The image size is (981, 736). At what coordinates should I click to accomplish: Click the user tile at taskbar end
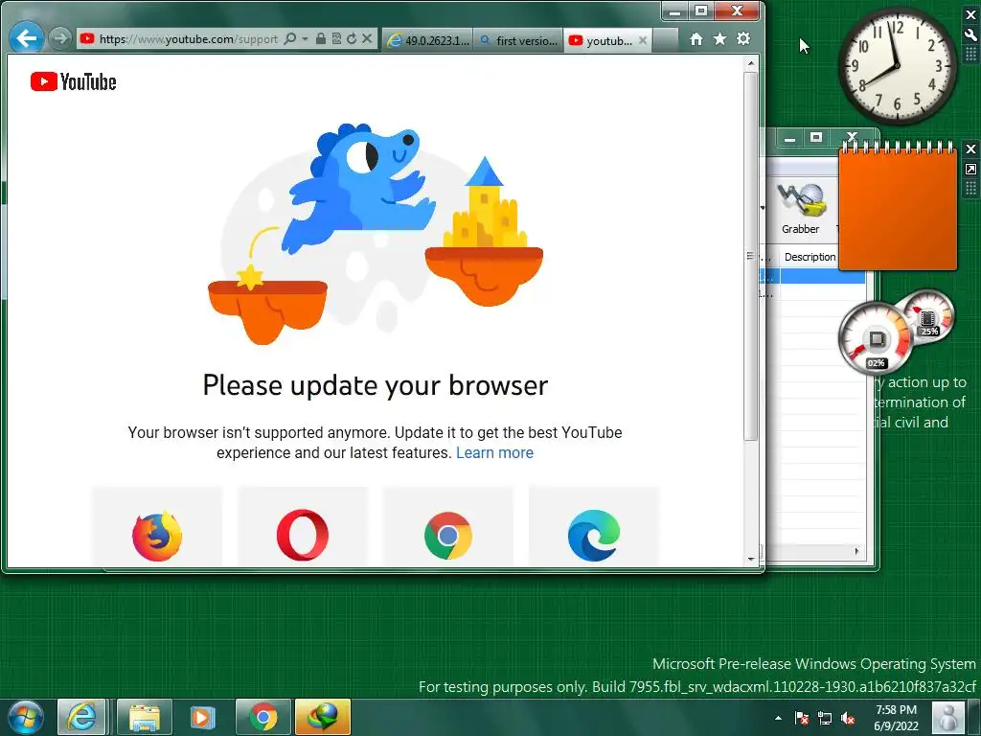point(948,717)
